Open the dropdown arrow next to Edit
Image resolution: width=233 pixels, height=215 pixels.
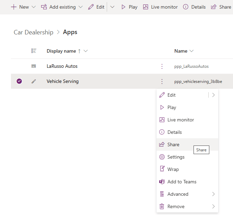tap(112, 7)
